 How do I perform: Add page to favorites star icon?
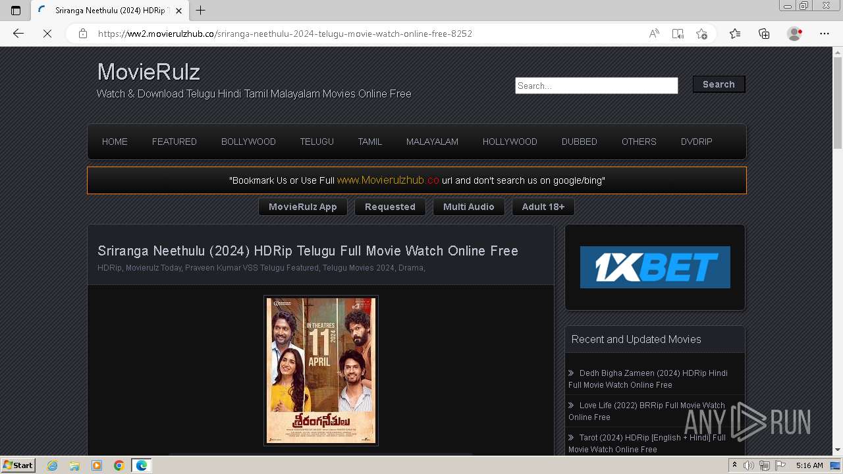(x=701, y=34)
